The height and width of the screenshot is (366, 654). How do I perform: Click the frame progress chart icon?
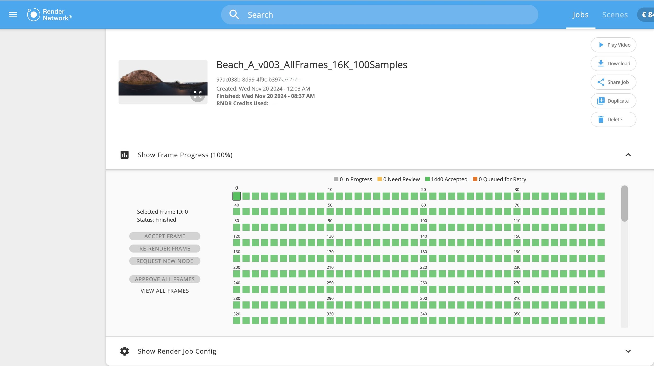[x=125, y=155]
